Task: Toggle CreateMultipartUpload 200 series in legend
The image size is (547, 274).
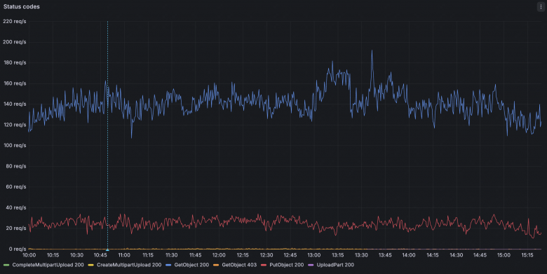Action: (x=129, y=265)
